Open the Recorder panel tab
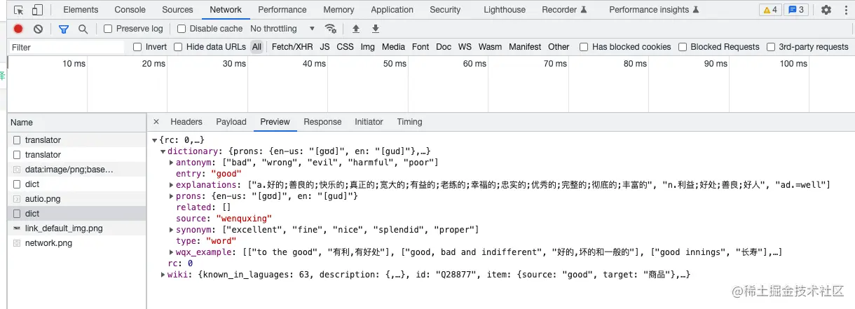Screen dimensions: 855x309 tap(564, 10)
